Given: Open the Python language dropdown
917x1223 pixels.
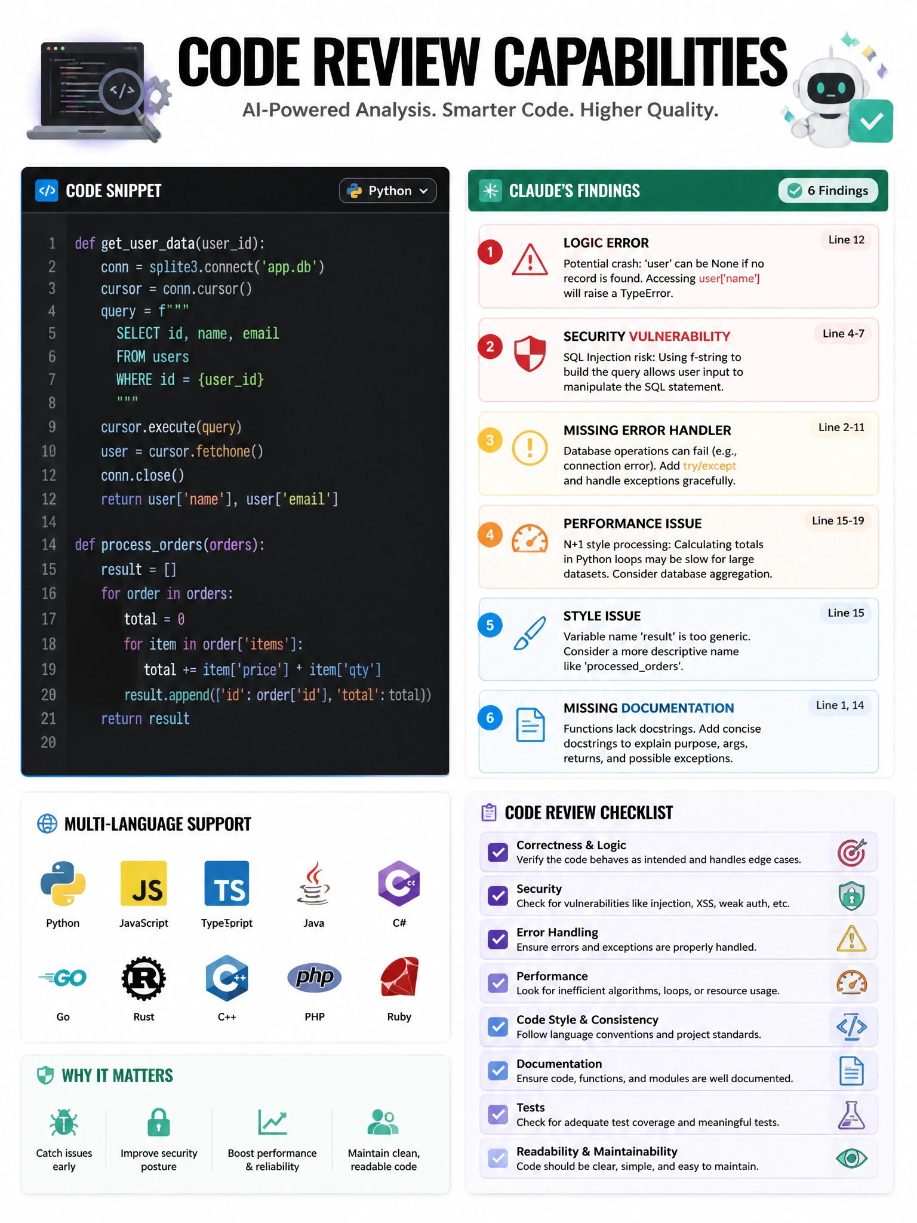Looking at the screenshot, I should pos(387,190).
